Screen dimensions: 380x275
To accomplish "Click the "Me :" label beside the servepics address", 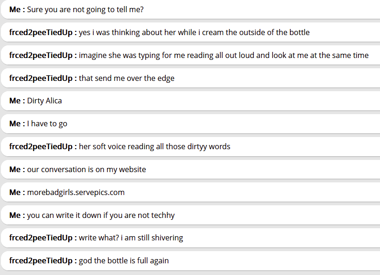I will (x=17, y=193).
